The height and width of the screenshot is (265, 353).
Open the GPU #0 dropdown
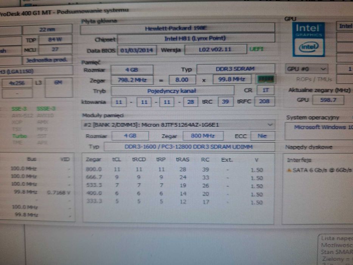pyautogui.click(x=306, y=69)
